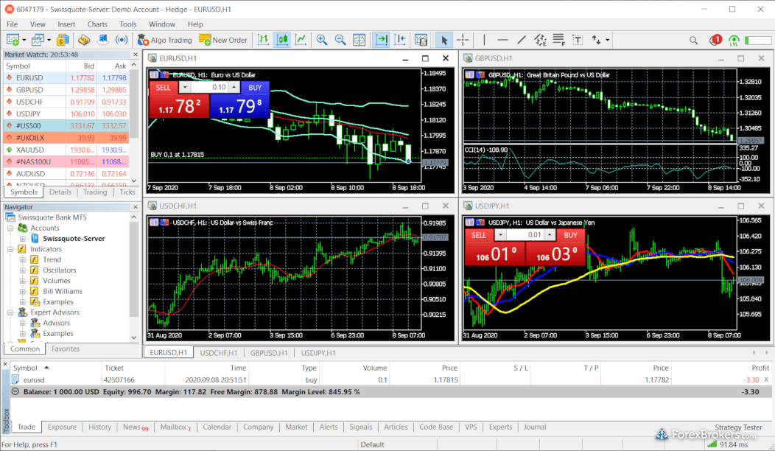Viewport: 775px width, 451px height.
Task: Expand the Expert Advisors Examples folder
Action: pyautogui.click(x=22, y=333)
